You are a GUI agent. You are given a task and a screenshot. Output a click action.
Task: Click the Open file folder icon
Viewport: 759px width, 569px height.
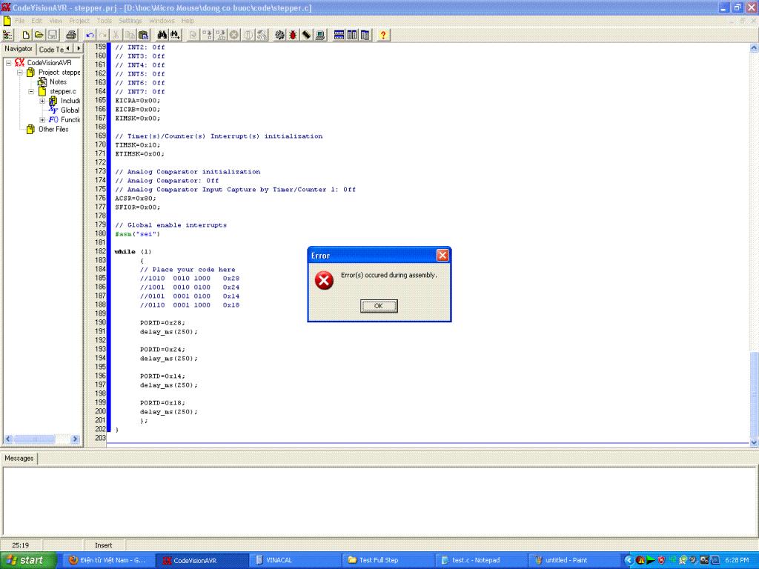pos(39,35)
